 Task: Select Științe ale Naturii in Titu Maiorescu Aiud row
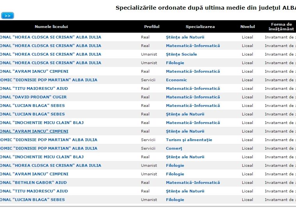pos(185,191)
